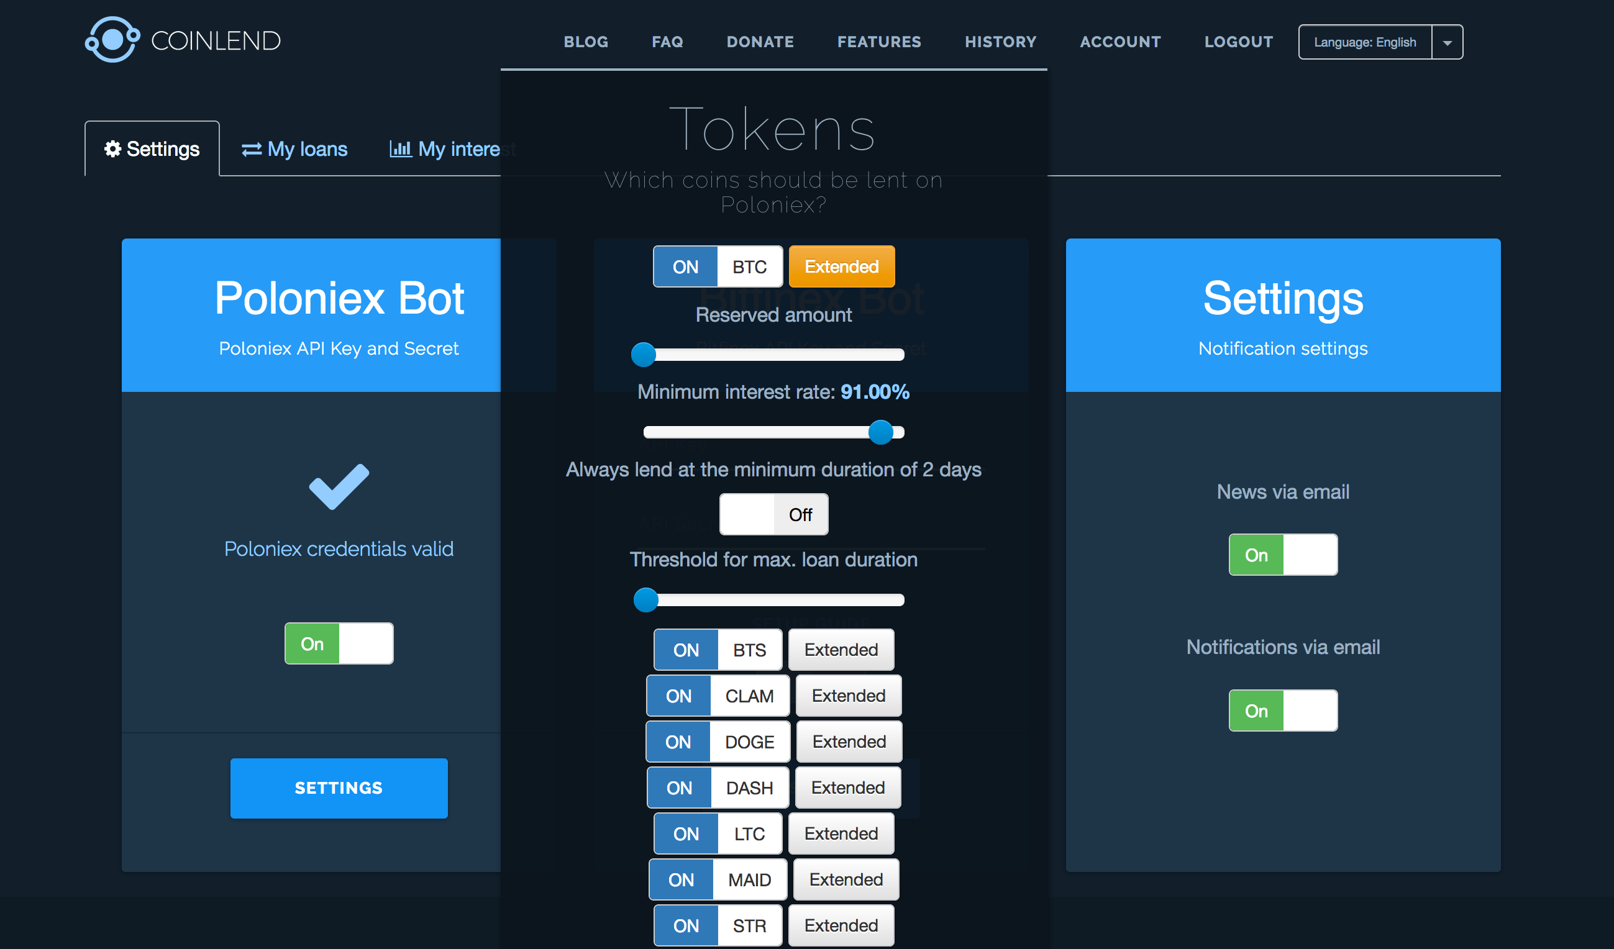Open the History menu item
This screenshot has width=1614, height=949.
[1000, 42]
